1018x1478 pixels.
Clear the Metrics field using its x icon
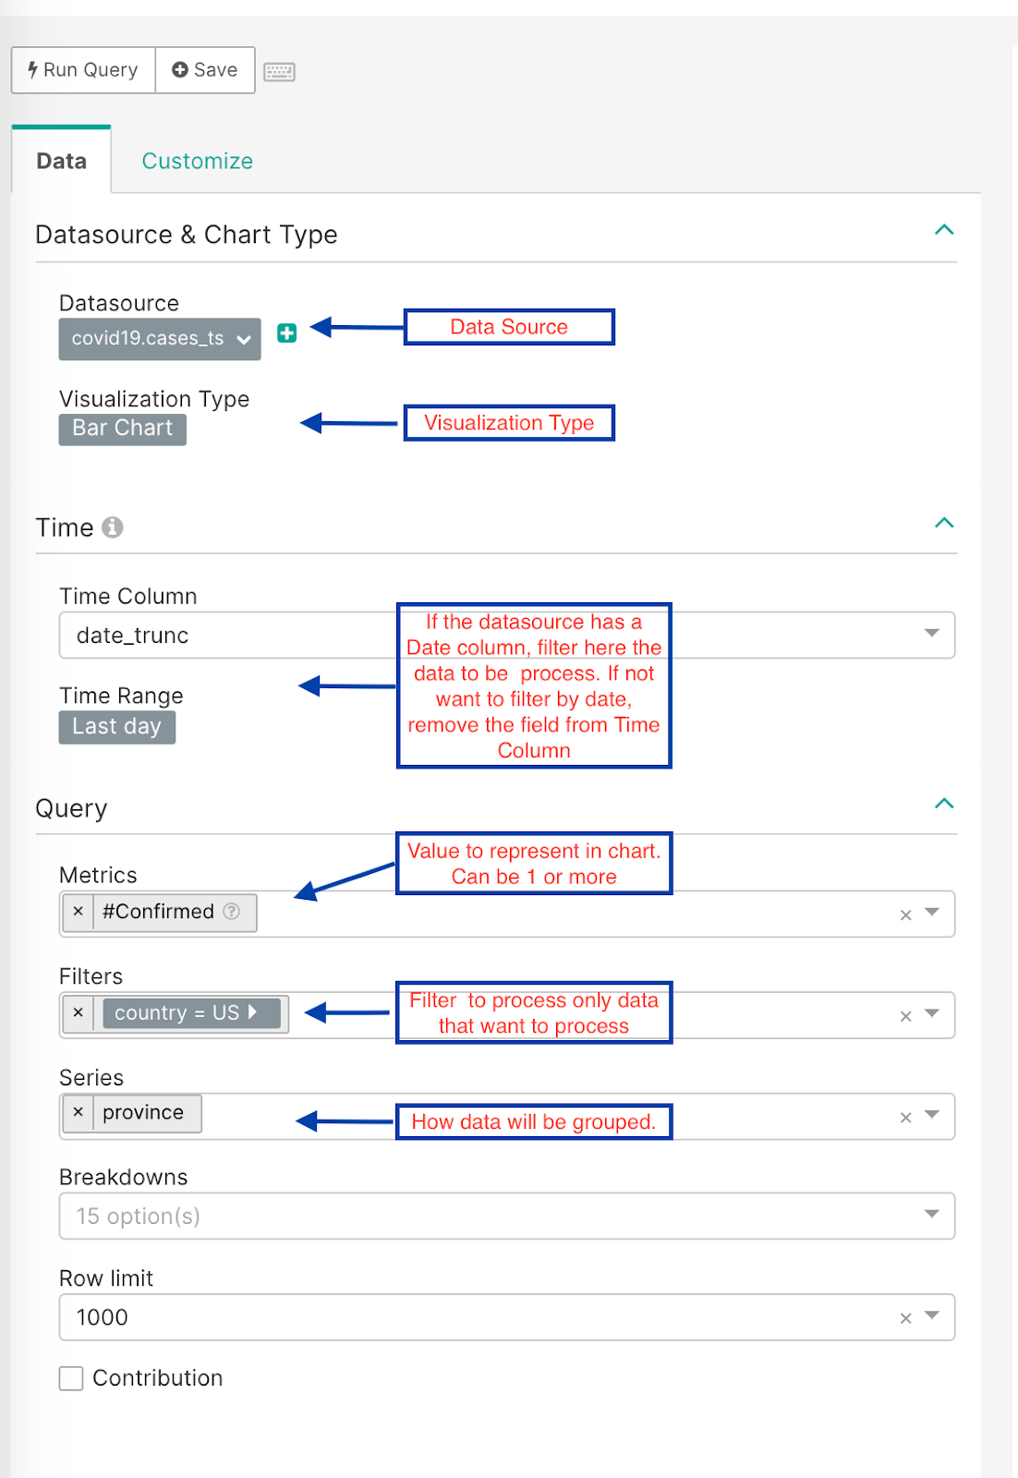point(905,913)
